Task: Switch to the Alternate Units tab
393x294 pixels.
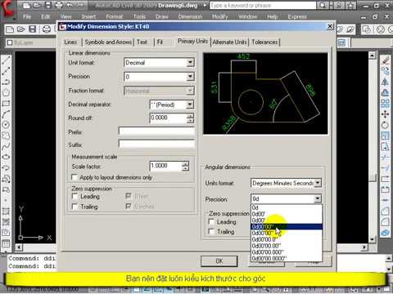Action: click(229, 42)
